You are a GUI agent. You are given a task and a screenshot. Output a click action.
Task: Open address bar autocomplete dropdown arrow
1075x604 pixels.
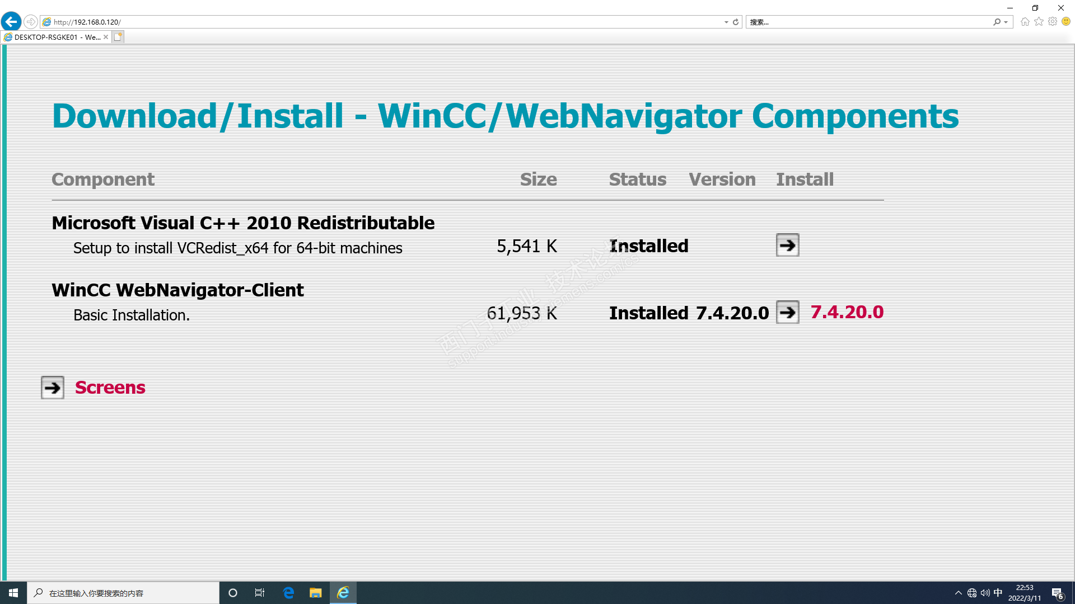point(726,22)
